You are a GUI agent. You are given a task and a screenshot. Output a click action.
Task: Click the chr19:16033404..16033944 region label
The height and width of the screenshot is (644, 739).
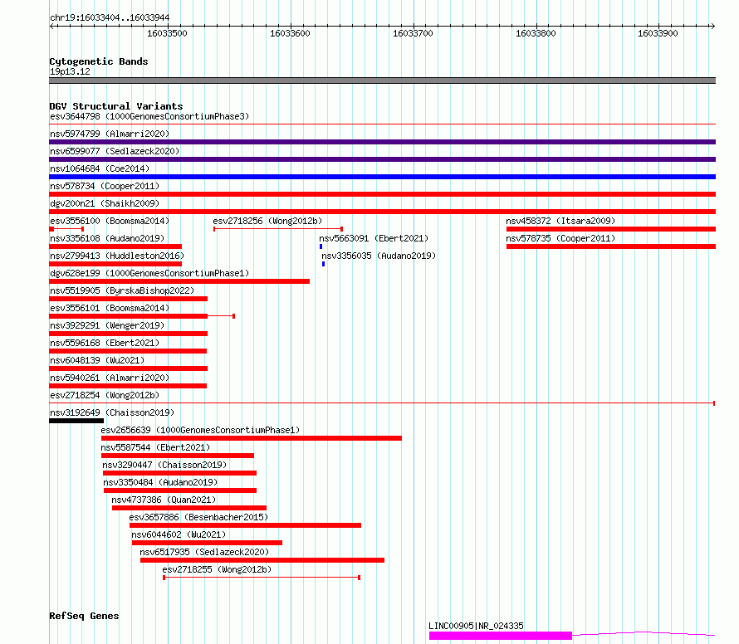click(110, 18)
